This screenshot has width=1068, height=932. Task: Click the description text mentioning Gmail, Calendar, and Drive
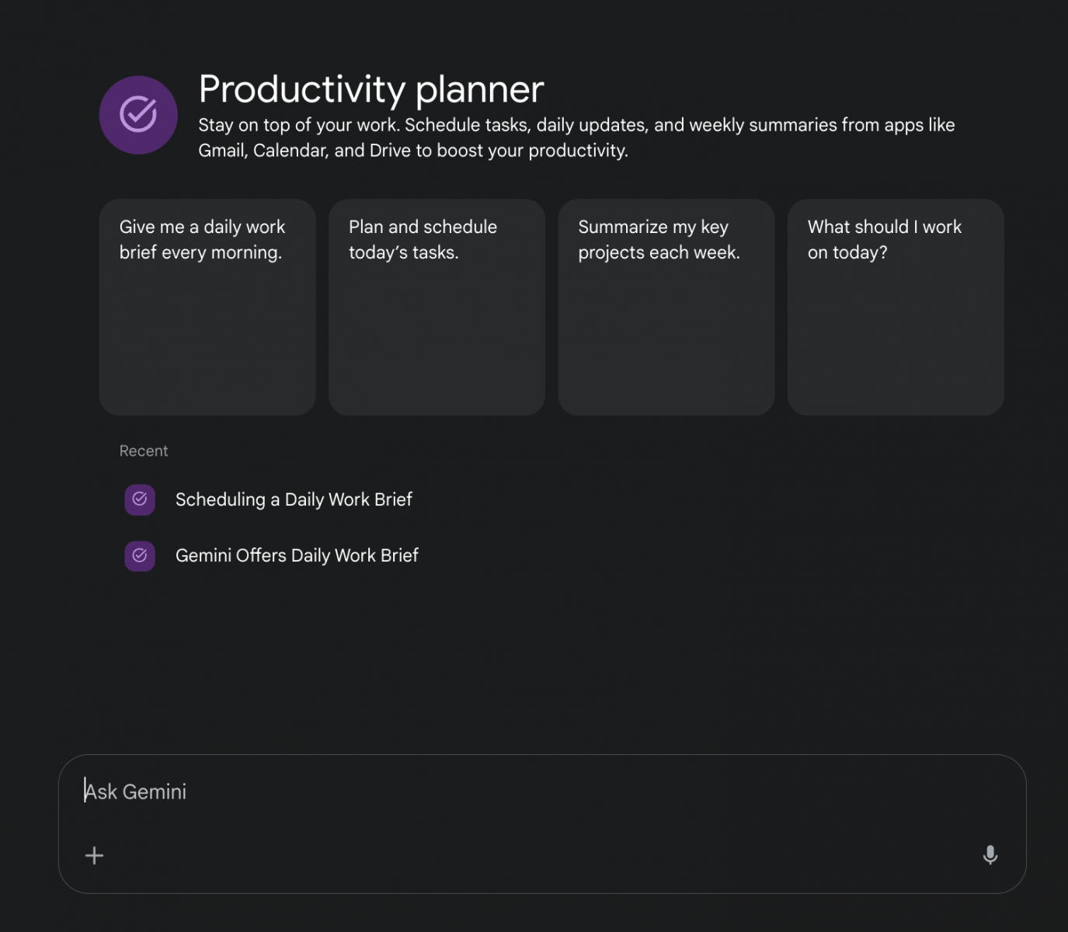coord(576,137)
